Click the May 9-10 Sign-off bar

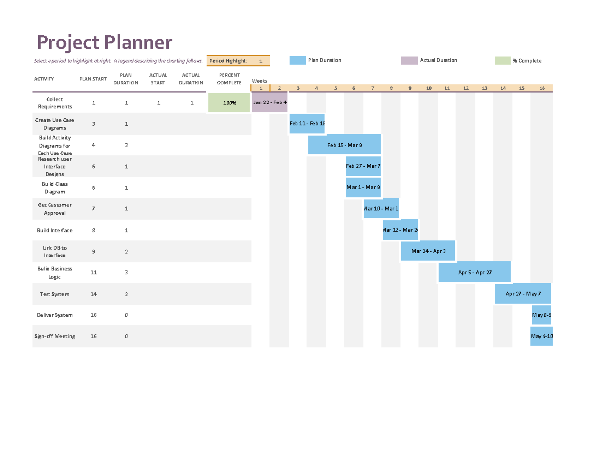(542, 336)
